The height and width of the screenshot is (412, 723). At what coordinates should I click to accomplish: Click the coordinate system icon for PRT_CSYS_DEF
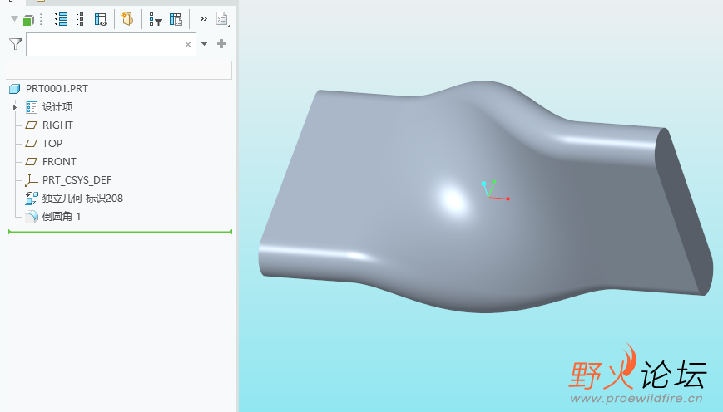point(32,180)
